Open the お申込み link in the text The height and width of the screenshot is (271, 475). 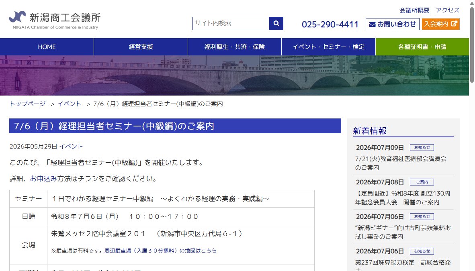43,179
